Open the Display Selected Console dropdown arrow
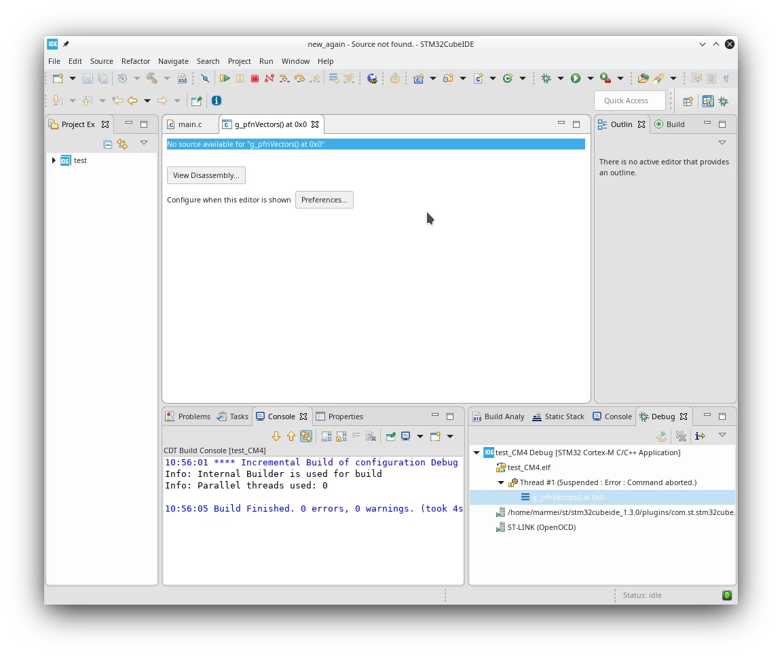Screen dimensions: 782x657 pos(420,436)
